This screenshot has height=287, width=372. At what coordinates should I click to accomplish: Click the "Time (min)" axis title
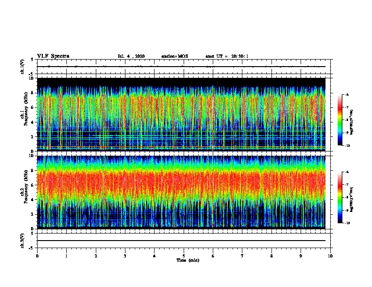coord(188,260)
